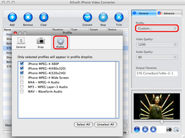185x138 pixels.
Task: Click the Name column header
Action: click(27, 30)
